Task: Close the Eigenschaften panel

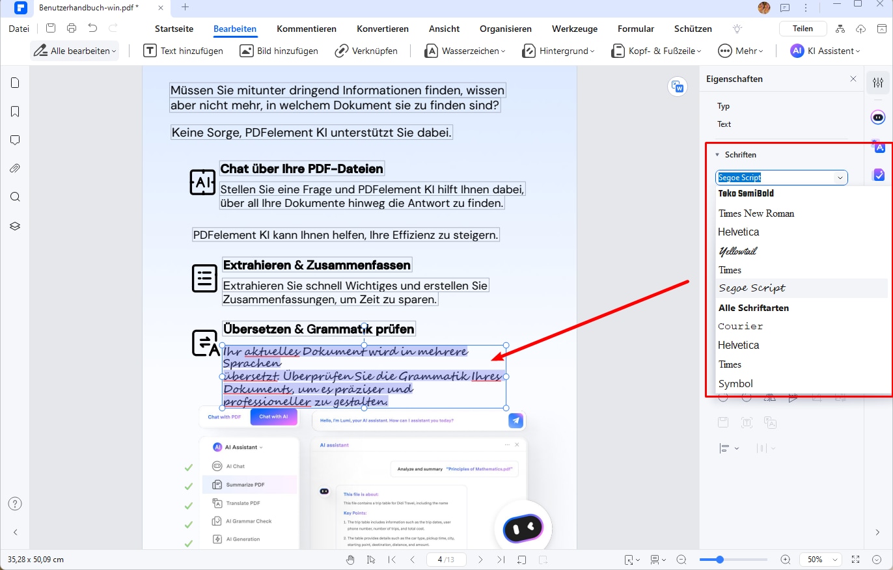Action: point(853,79)
